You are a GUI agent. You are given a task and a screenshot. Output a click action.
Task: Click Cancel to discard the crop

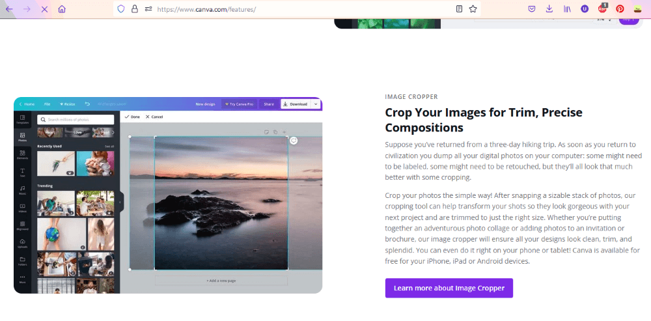[154, 117]
